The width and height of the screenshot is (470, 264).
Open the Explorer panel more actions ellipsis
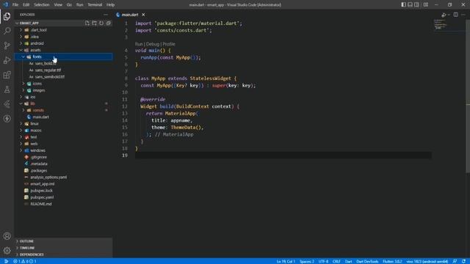106,15
